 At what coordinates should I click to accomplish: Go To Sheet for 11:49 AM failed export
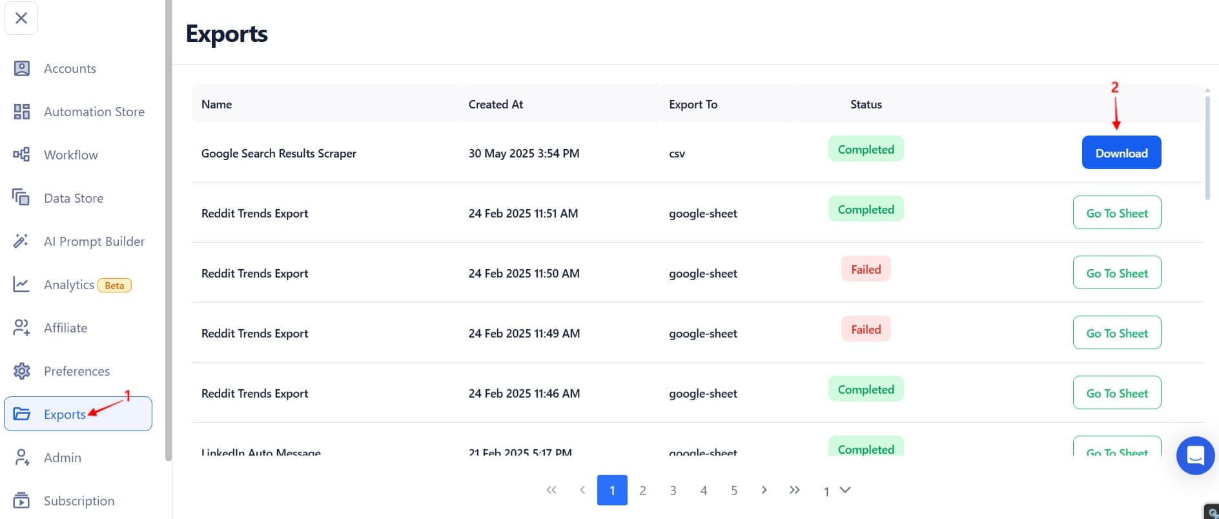coord(1117,333)
